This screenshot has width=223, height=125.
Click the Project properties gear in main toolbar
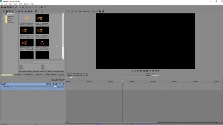pos(16,7)
